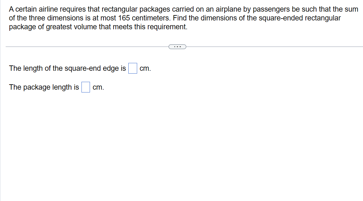Click the empty answer field after 'edge is'
This screenshot has height=201, width=363.
132,68
